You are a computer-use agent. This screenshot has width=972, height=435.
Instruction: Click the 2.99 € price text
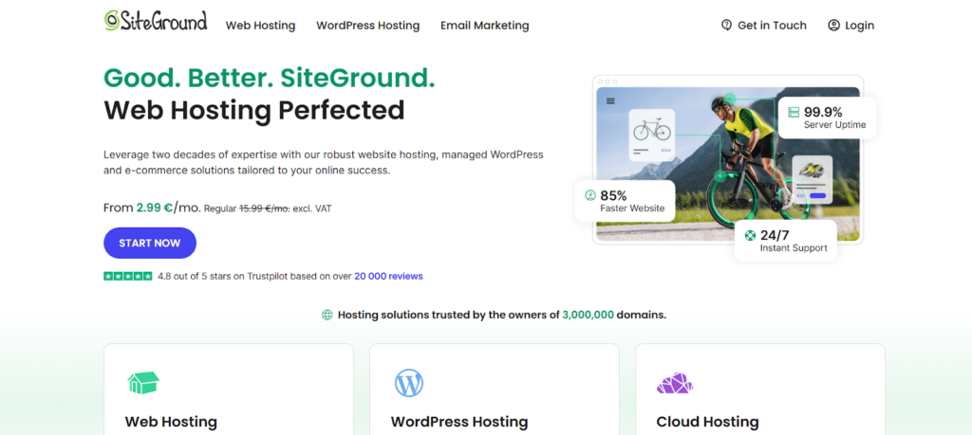click(x=155, y=208)
